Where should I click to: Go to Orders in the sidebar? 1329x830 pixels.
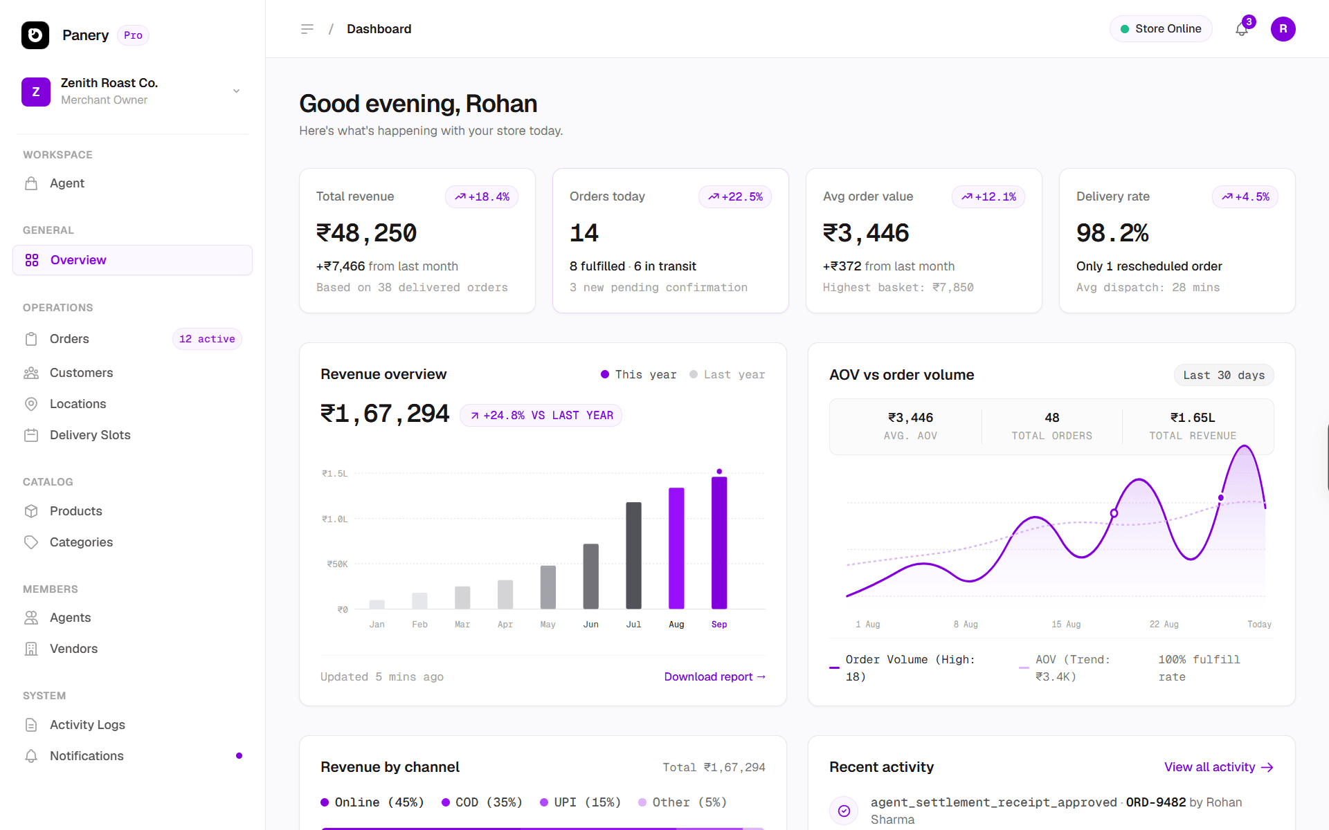click(132, 339)
